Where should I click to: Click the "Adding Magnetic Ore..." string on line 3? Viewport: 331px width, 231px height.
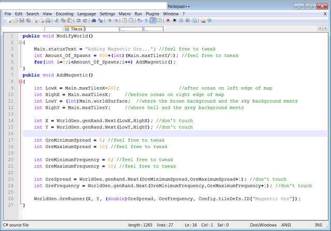pyautogui.click(x=119, y=49)
